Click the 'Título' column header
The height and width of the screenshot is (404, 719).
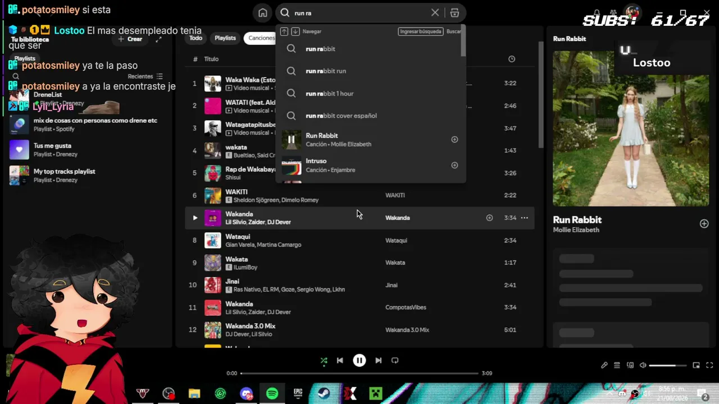click(211, 59)
